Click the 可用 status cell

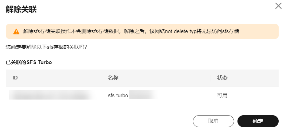pyautogui.click(x=222, y=95)
